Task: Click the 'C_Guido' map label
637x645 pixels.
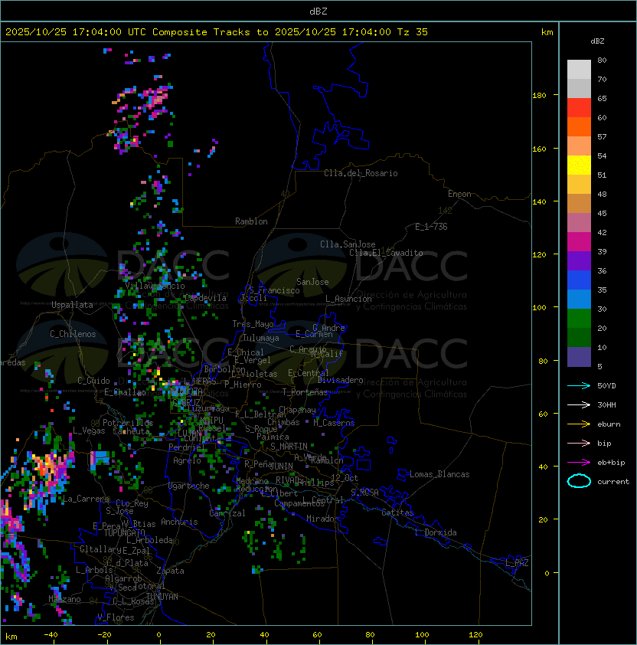Action: coord(93,381)
